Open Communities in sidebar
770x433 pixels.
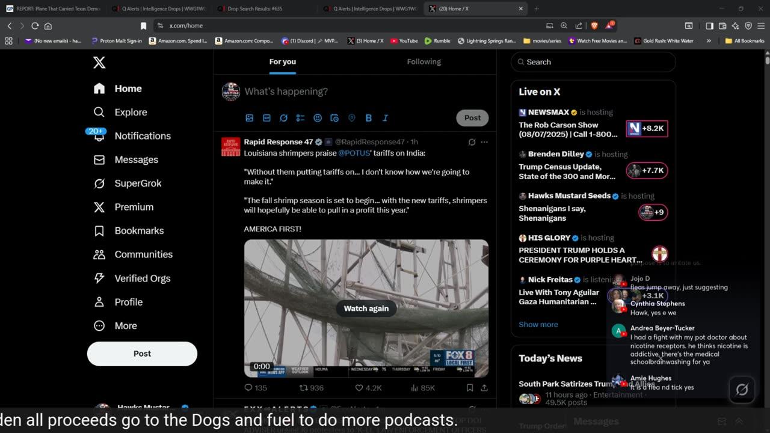point(133,254)
